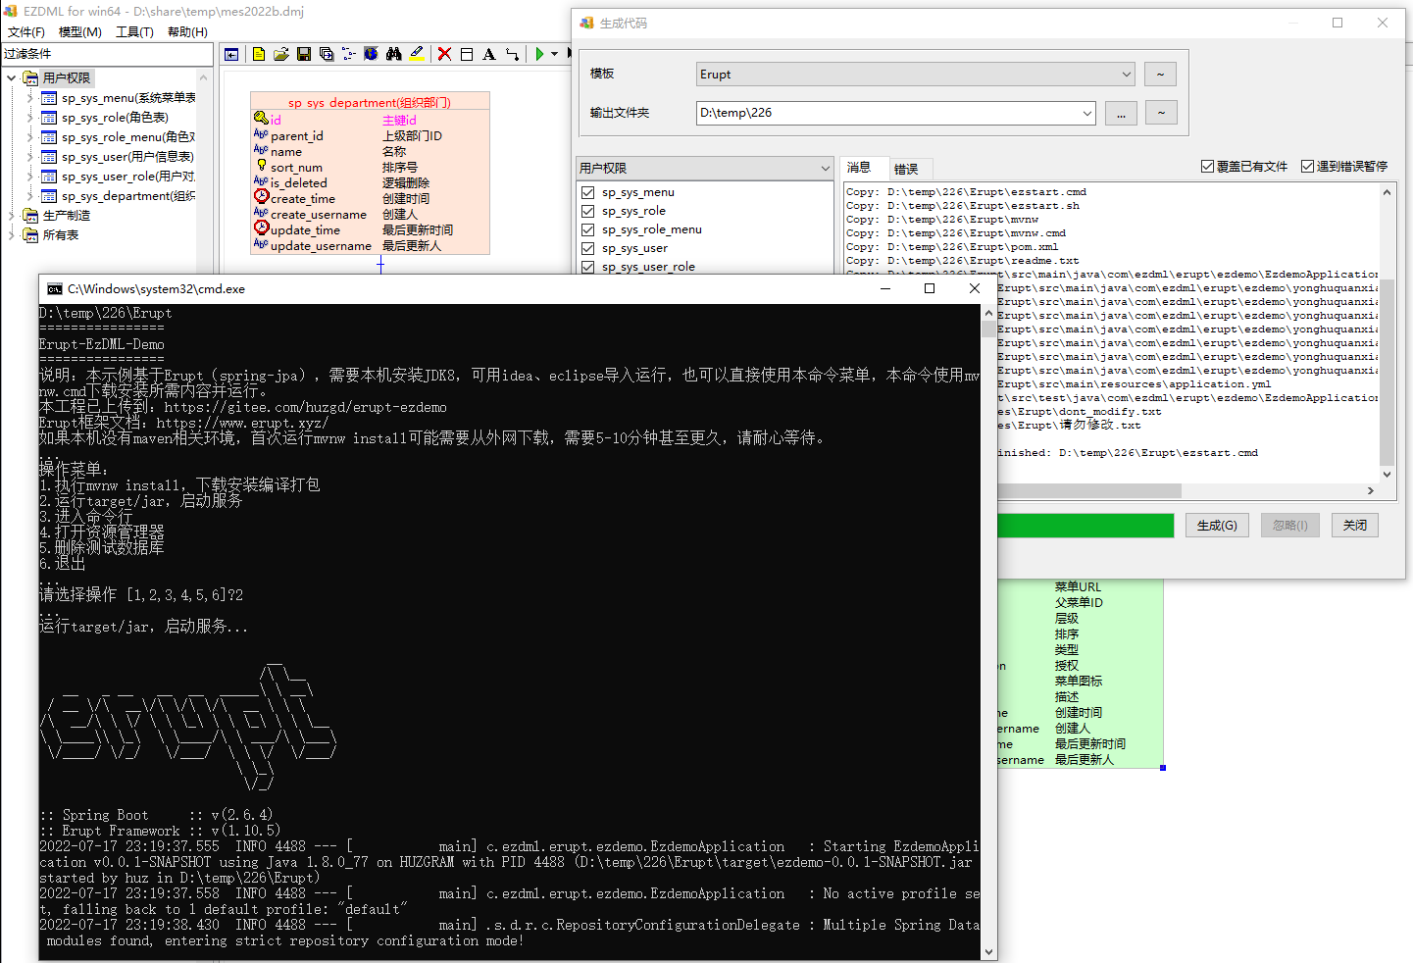Uncheck the sp_sys_user checkbox
The width and height of the screenshot is (1413, 963).
pyautogui.click(x=587, y=248)
